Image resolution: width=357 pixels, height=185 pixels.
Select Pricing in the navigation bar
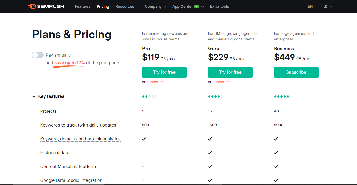coord(103,6)
